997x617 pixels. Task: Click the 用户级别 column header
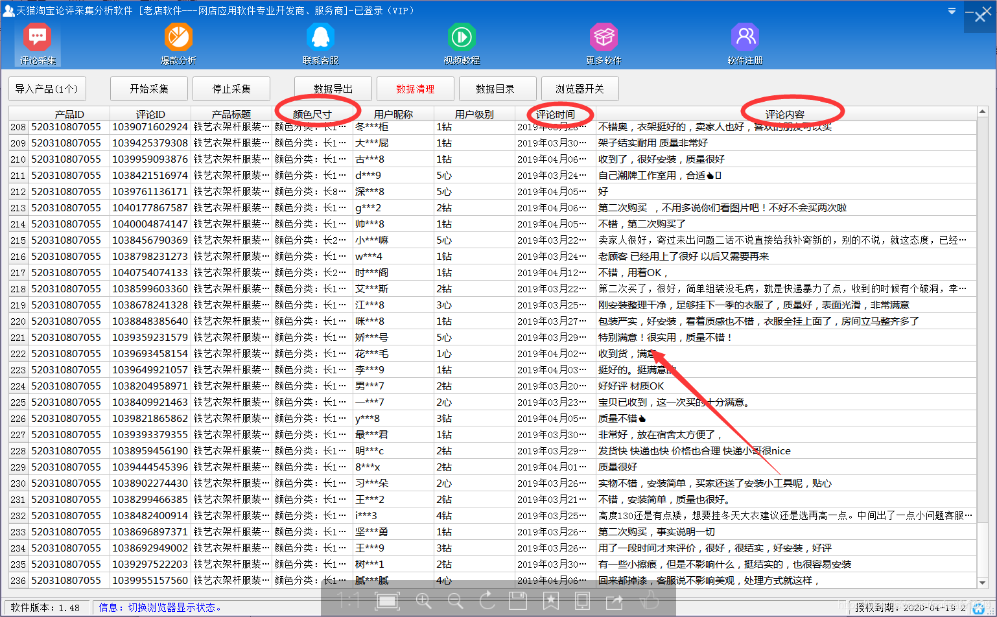pos(475,114)
